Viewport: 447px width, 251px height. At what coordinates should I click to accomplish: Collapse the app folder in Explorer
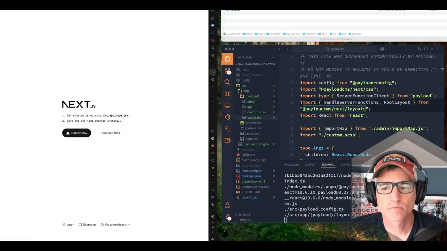click(x=246, y=91)
